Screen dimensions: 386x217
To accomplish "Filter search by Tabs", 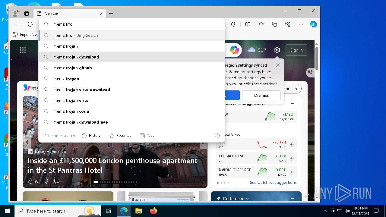I will [x=147, y=136].
